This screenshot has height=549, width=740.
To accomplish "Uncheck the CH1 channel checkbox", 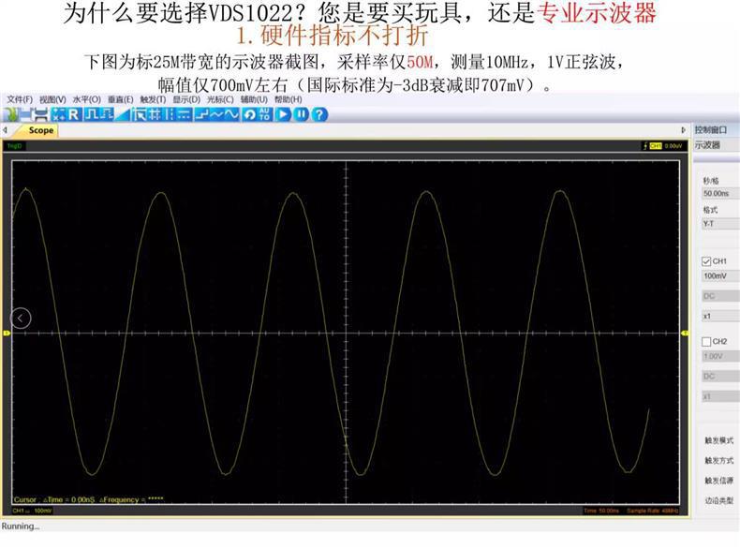I will pos(706,261).
